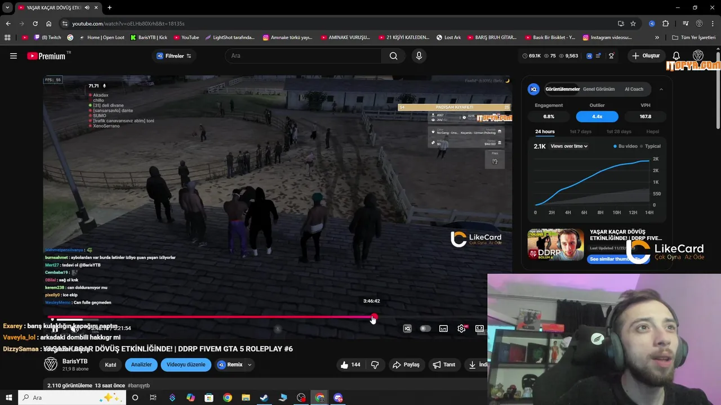Open the Tüm Yer İşaretleri folder

pos(693,38)
